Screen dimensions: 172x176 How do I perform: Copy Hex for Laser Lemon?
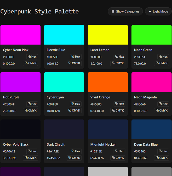pos(119,57)
